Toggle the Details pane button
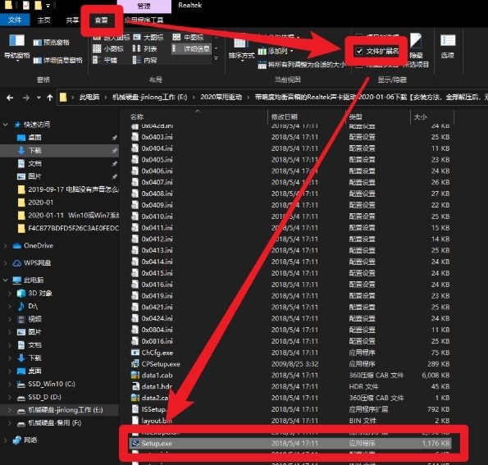Screen dimensions: 488x465 coord(58,61)
